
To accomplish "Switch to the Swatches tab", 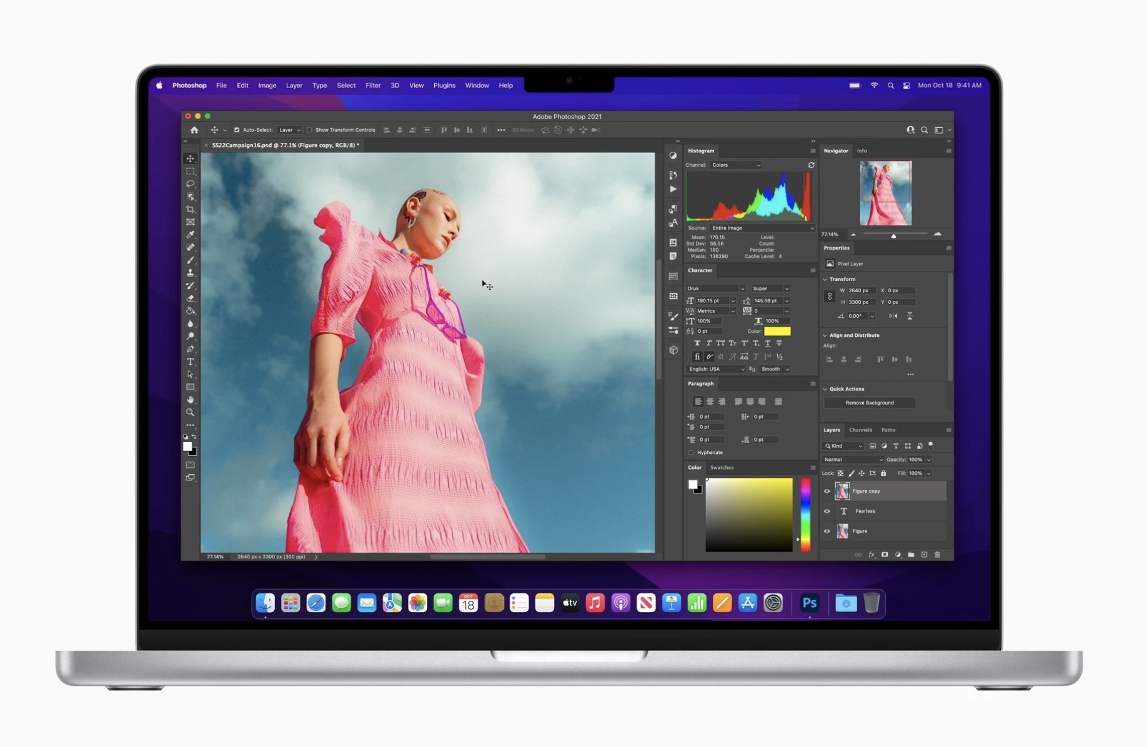I will tap(722, 467).
